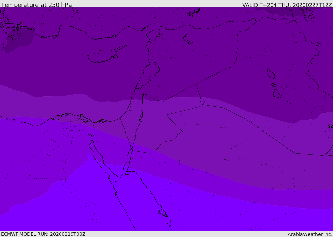
Task: Click the 'VALID T+204 THU. 20200227T12Z' label
Action: (287, 5)
